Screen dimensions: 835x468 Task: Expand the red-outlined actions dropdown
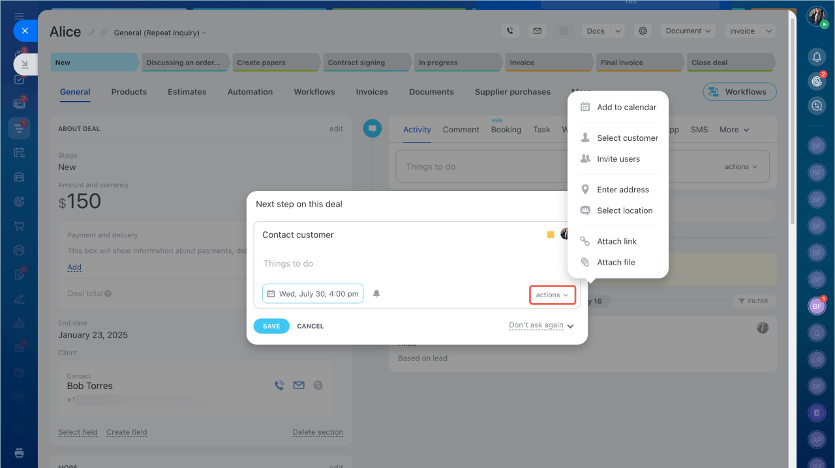point(552,295)
